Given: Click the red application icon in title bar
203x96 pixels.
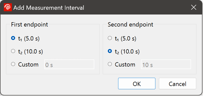Looking at the screenshot, I should [x=8, y=7].
